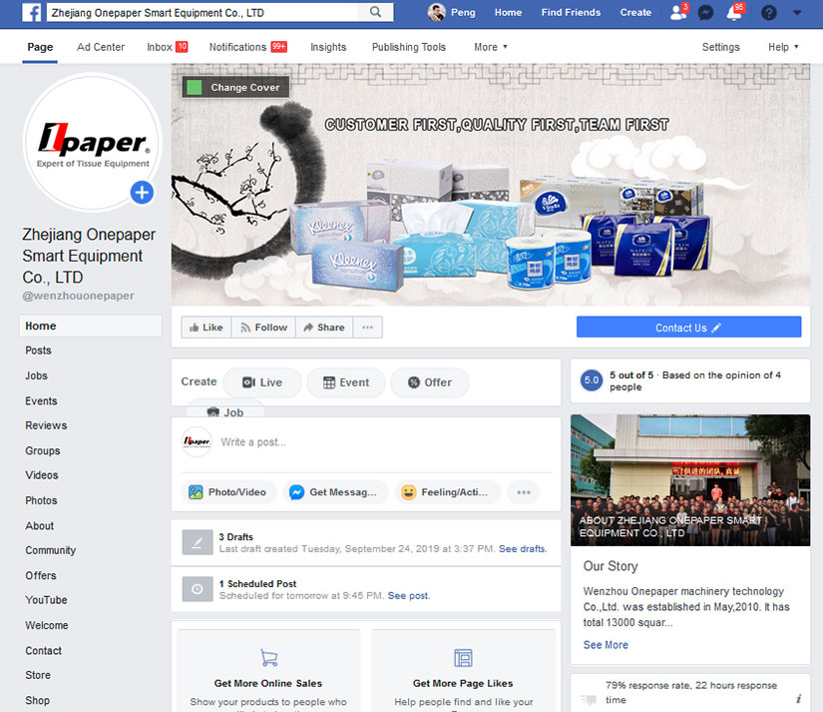Add profile picture via blue plus icon
The width and height of the screenshot is (823, 712).
tap(142, 193)
